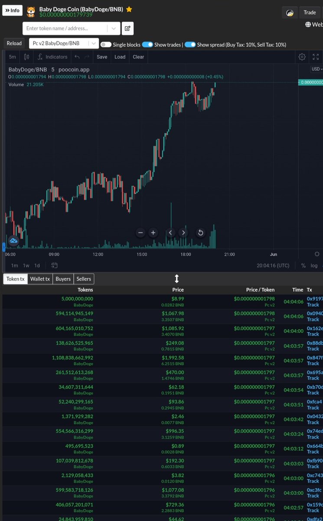
Task: Zoom in the chart with plus button
Action: click(153, 233)
